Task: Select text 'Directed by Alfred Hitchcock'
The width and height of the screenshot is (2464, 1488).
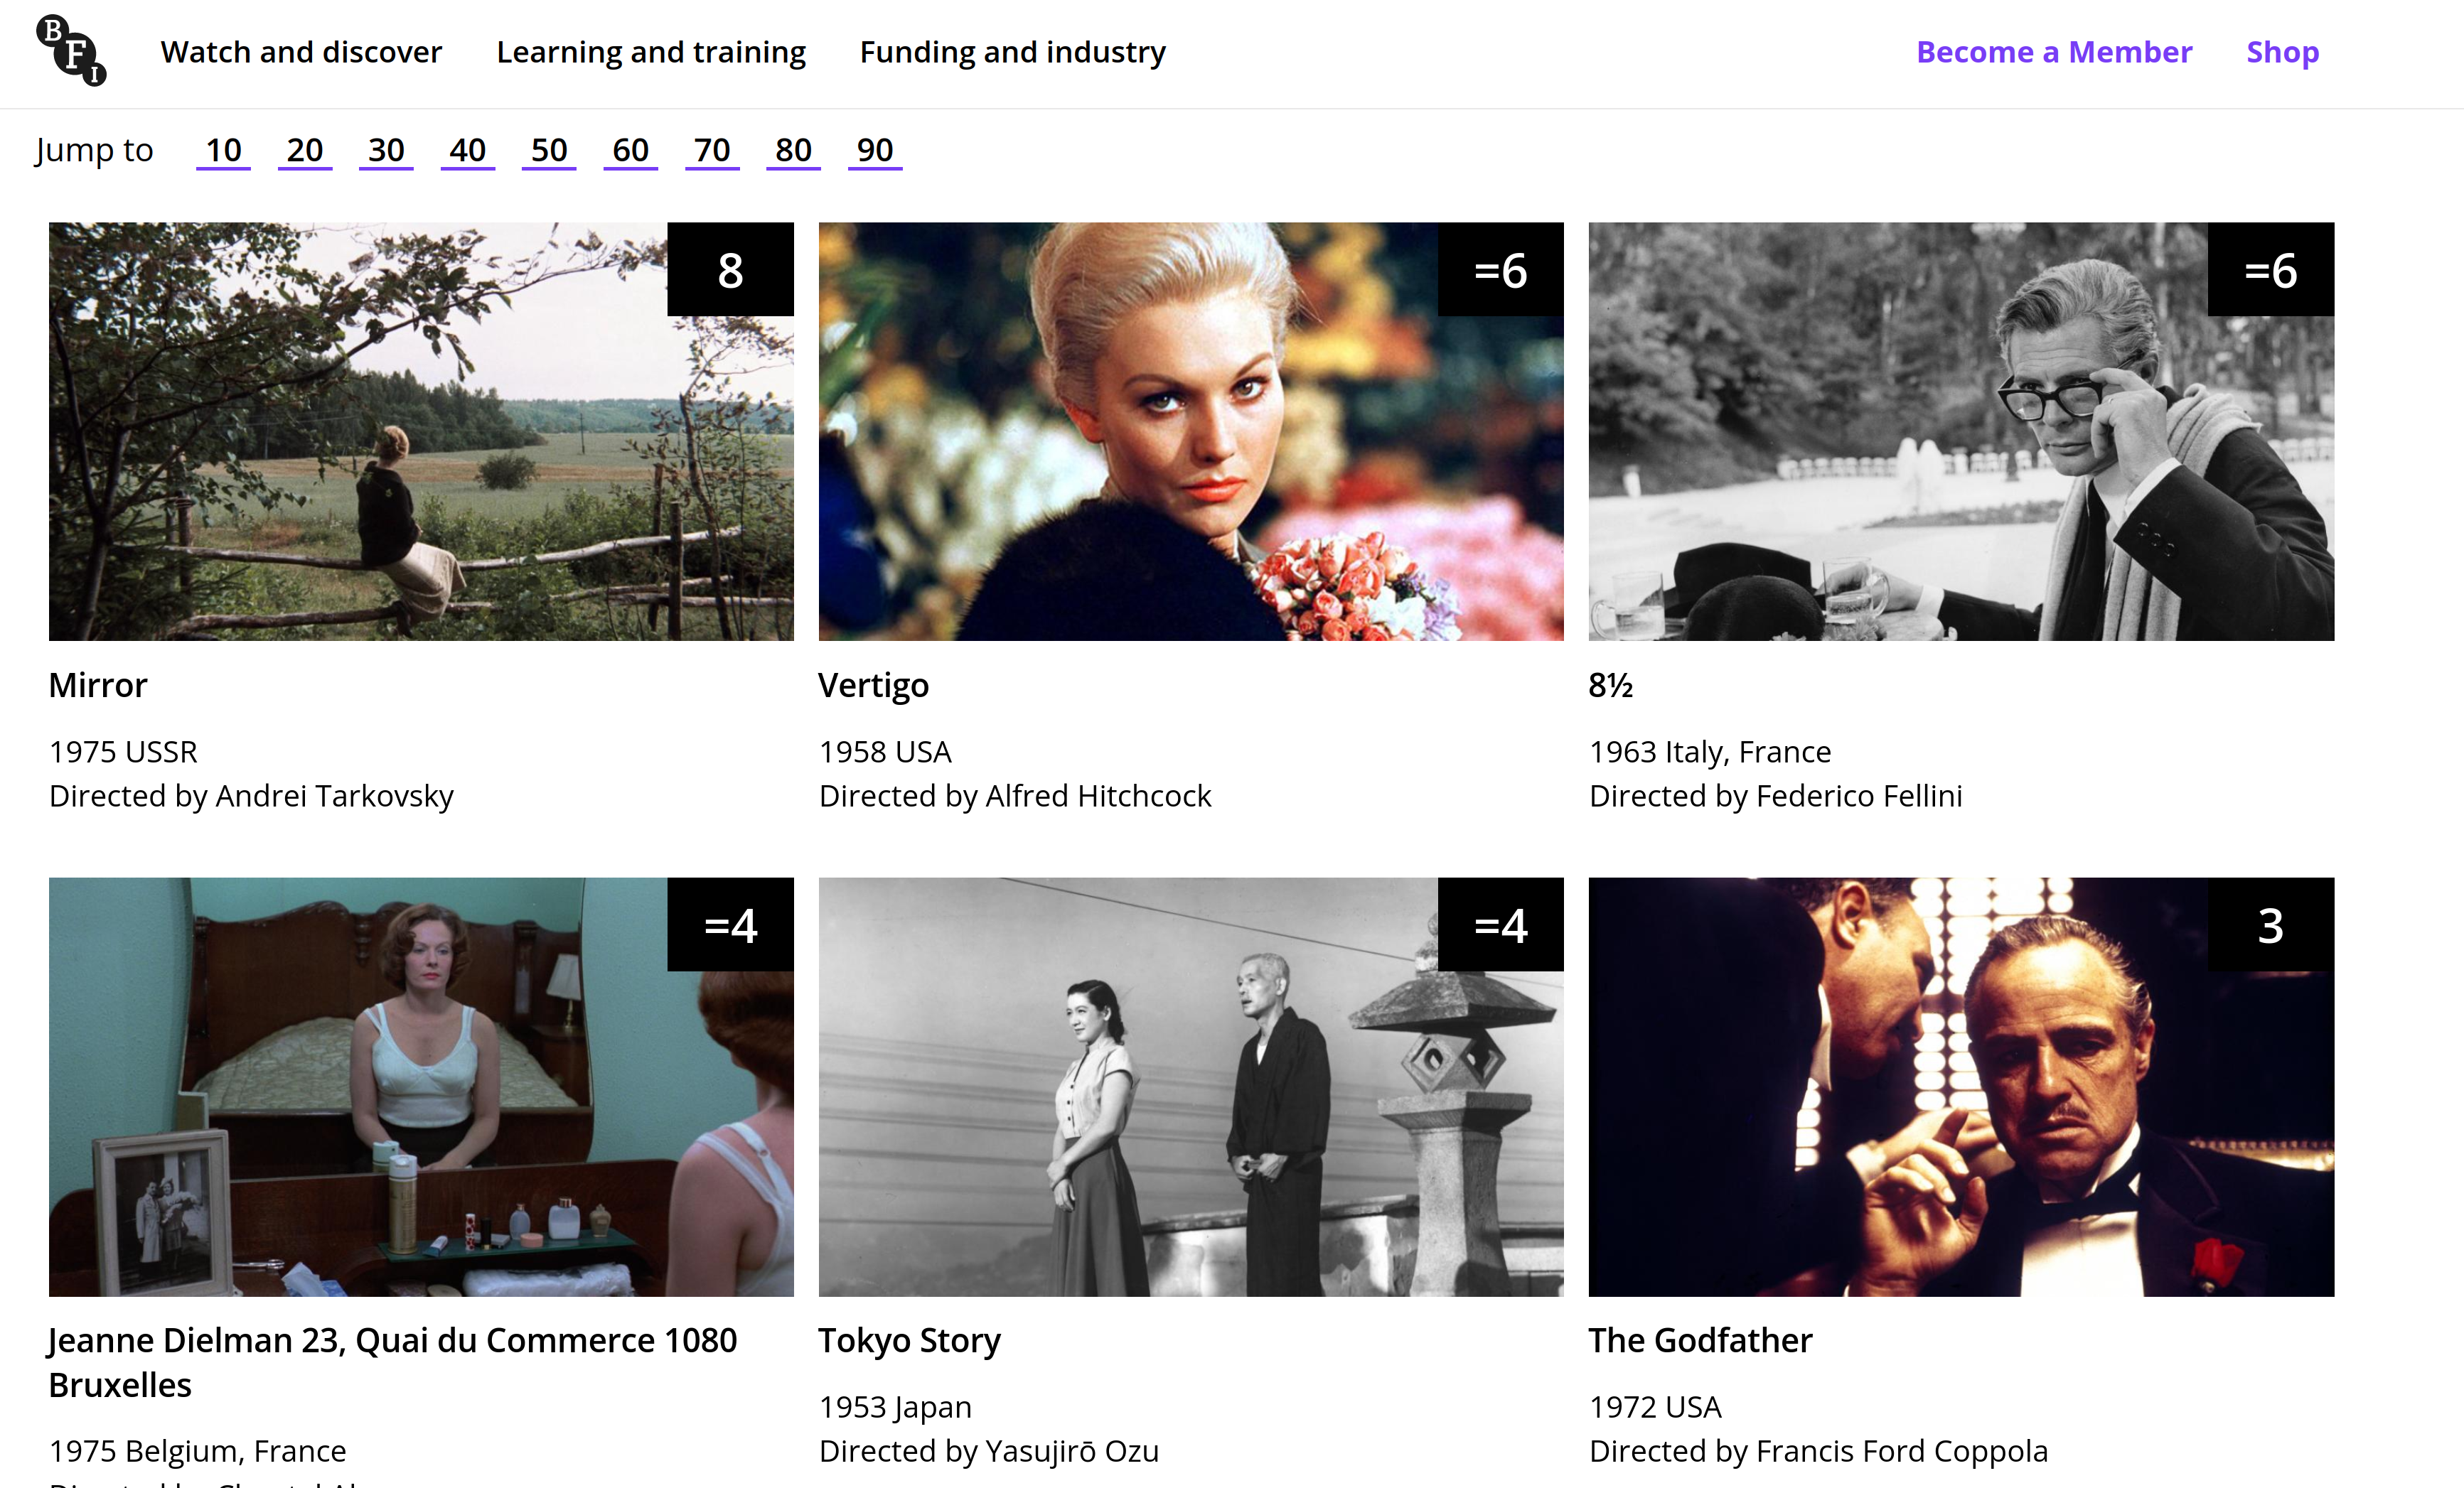Action: (x=1015, y=797)
